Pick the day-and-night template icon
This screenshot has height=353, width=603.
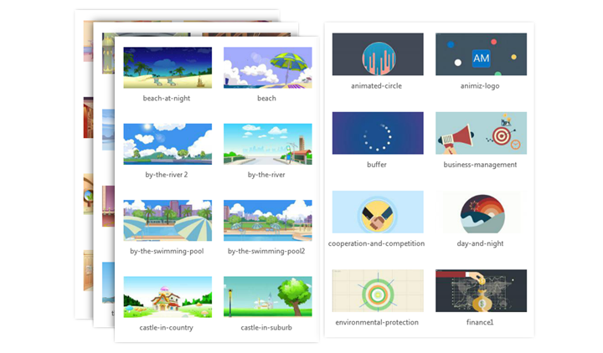pos(481,212)
